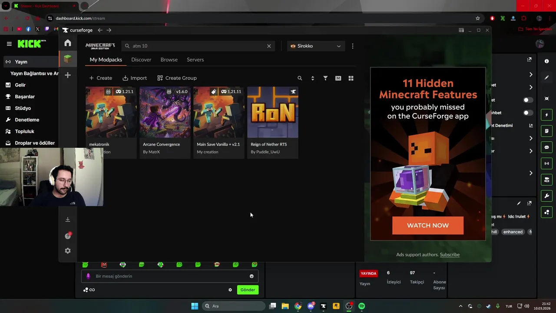Open modpack sort order options

pyautogui.click(x=313, y=78)
